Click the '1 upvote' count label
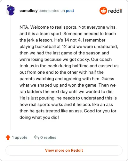Screen dimensions: 128x161 point(20,137)
